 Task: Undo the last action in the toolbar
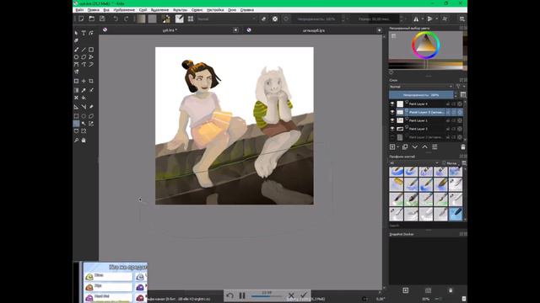click(x=116, y=19)
